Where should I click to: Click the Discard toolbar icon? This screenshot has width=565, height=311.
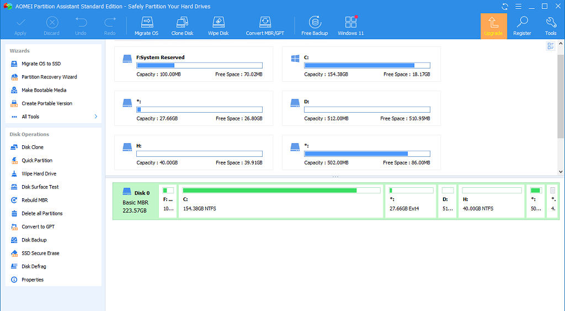pyautogui.click(x=52, y=23)
